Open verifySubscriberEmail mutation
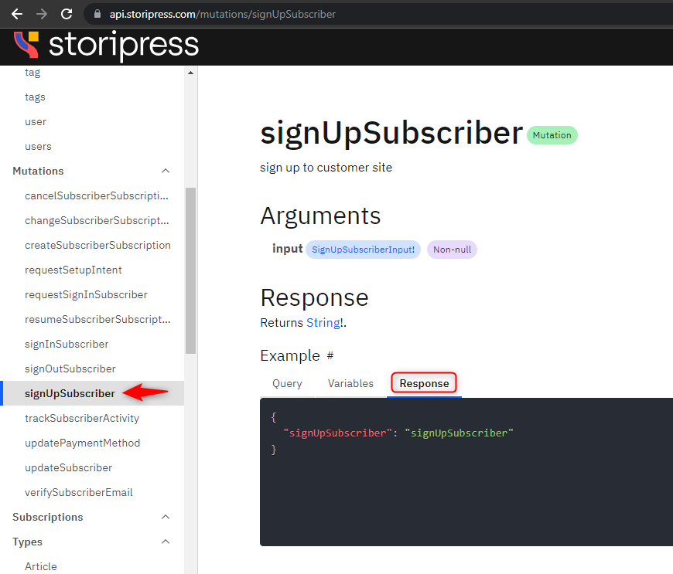 tap(79, 493)
